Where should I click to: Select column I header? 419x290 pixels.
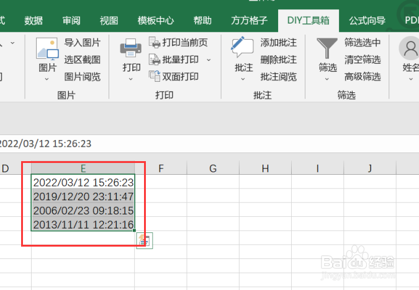[317, 169]
